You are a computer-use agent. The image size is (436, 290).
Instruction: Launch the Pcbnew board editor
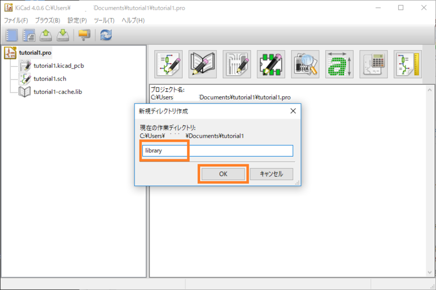(x=237, y=64)
